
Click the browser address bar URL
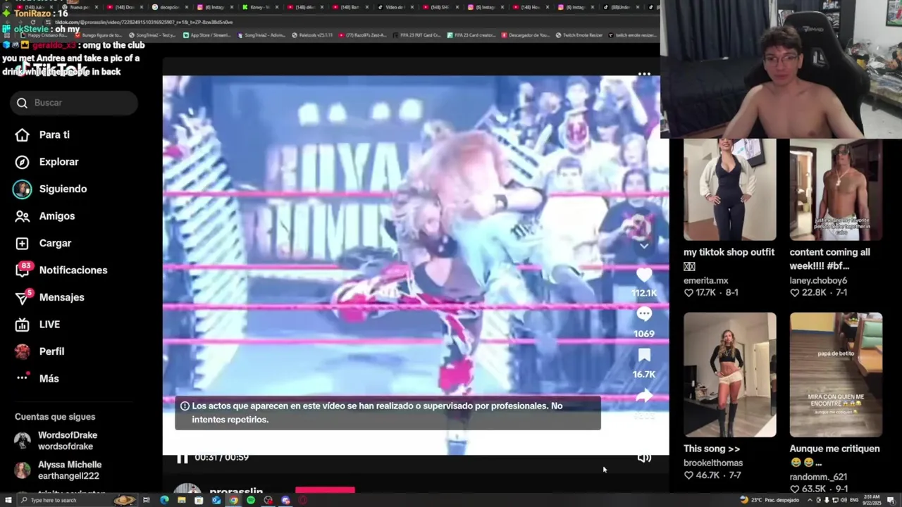tap(144, 22)
